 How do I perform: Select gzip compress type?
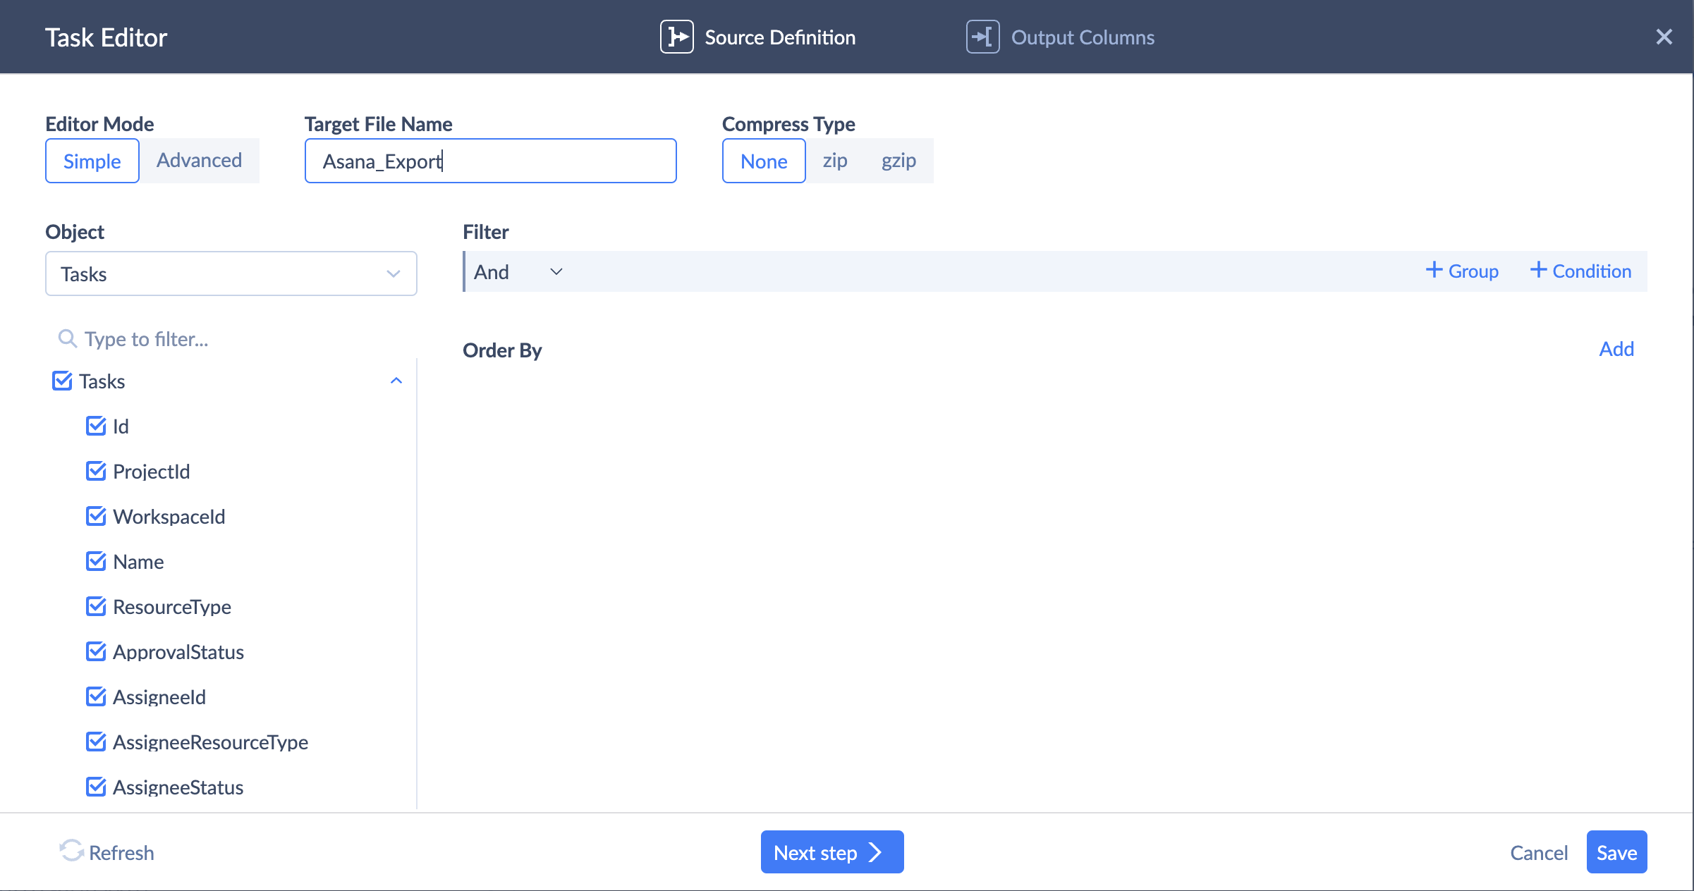coord(898,161)
